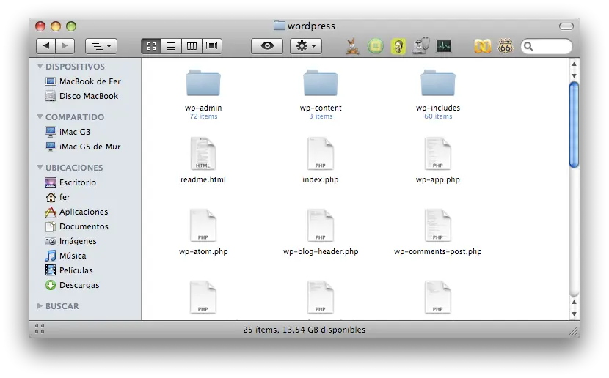
Task: Launch the donkey app icon in toolbar
Action: 352,46
